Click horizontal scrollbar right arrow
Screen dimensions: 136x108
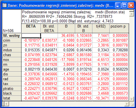click(x=127, y=104)
